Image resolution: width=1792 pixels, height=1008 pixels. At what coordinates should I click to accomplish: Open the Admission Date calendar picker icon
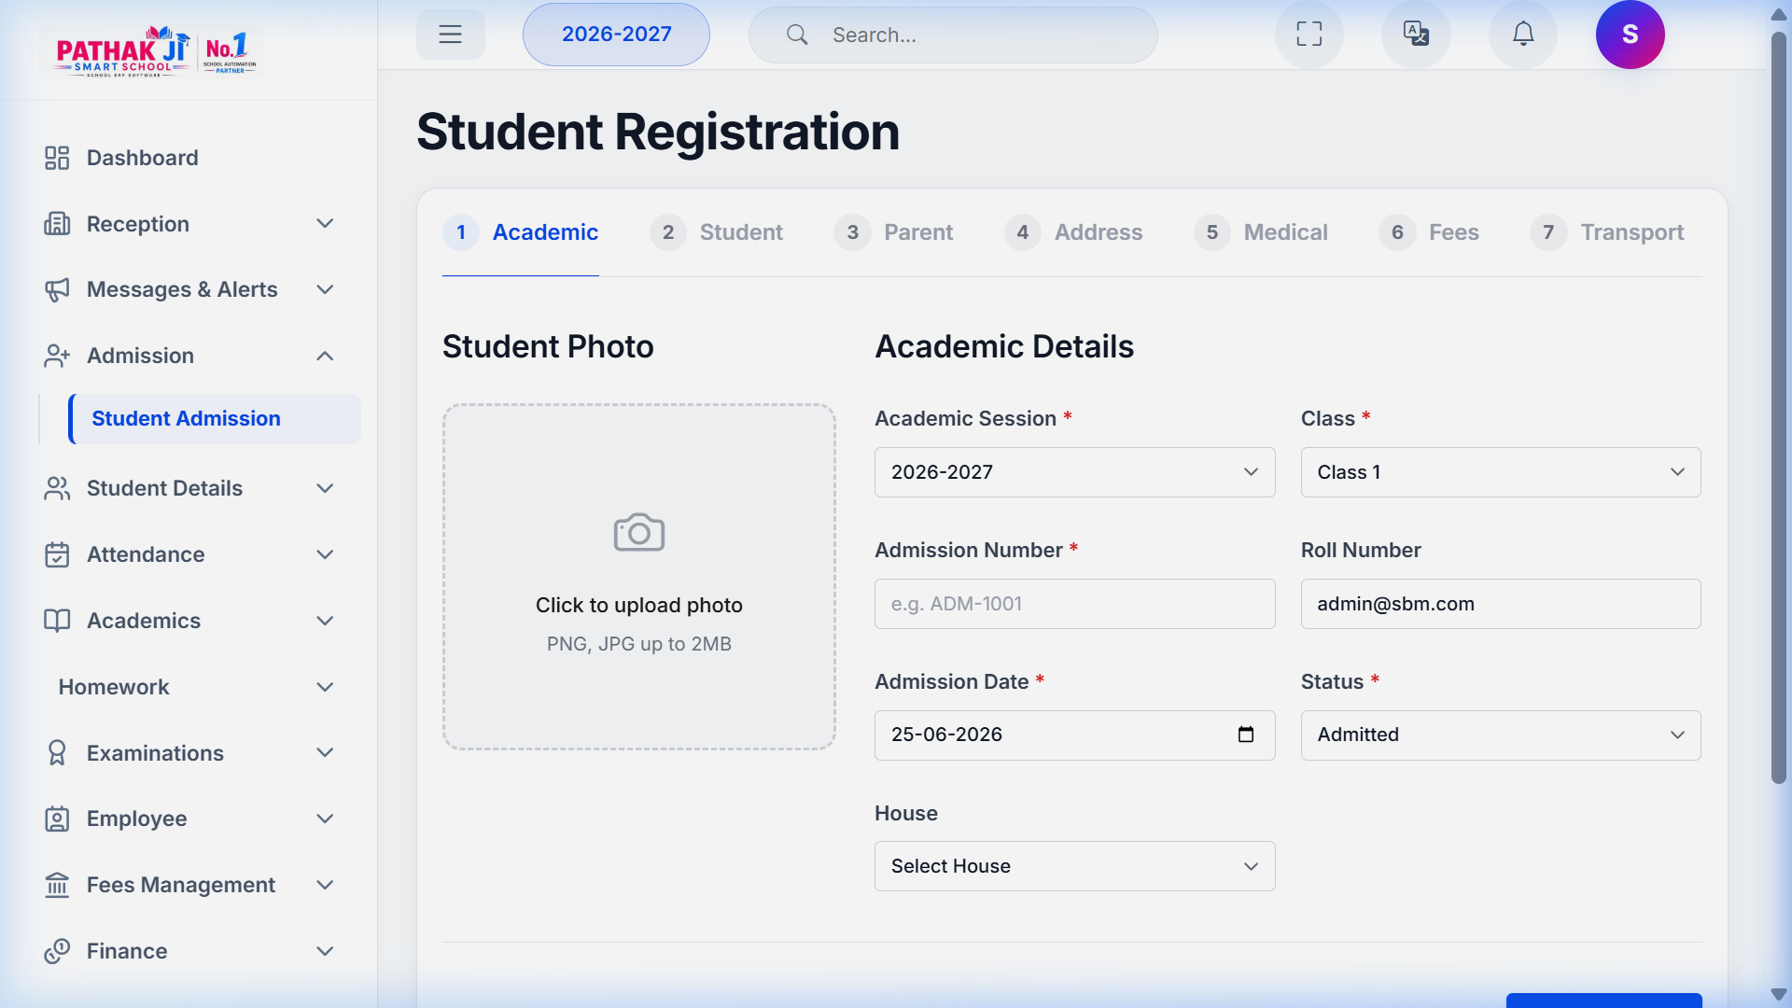pyautogui.click(x=1246, y=735)
